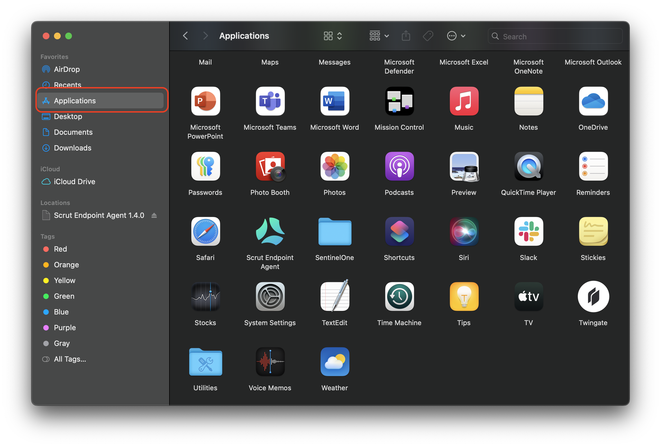Open the group-by options dropdown
The height and width of the screenshot is (447, 661).
pos(379,36)
